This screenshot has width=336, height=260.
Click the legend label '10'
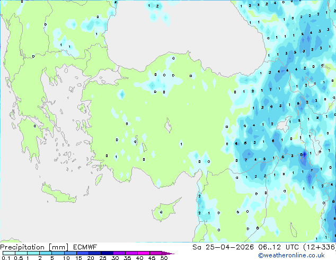tap(66, 258)
